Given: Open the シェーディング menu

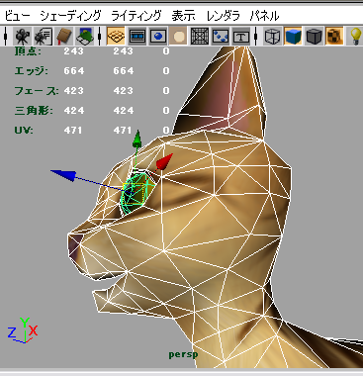Looking at the screenshot, I should pyautogui.click(x=70, y=16).
